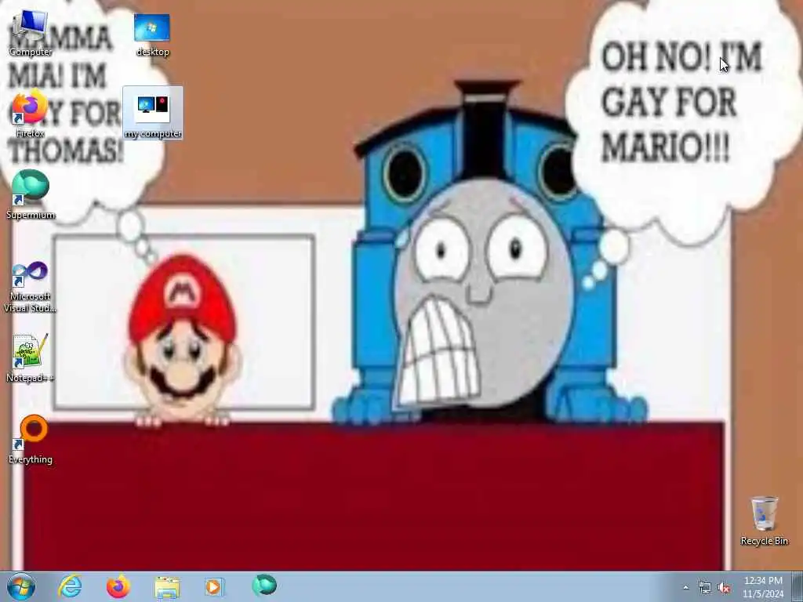Screen dimensions: 803x602
Task: Open the network tray icon
Action: [705, 588]
